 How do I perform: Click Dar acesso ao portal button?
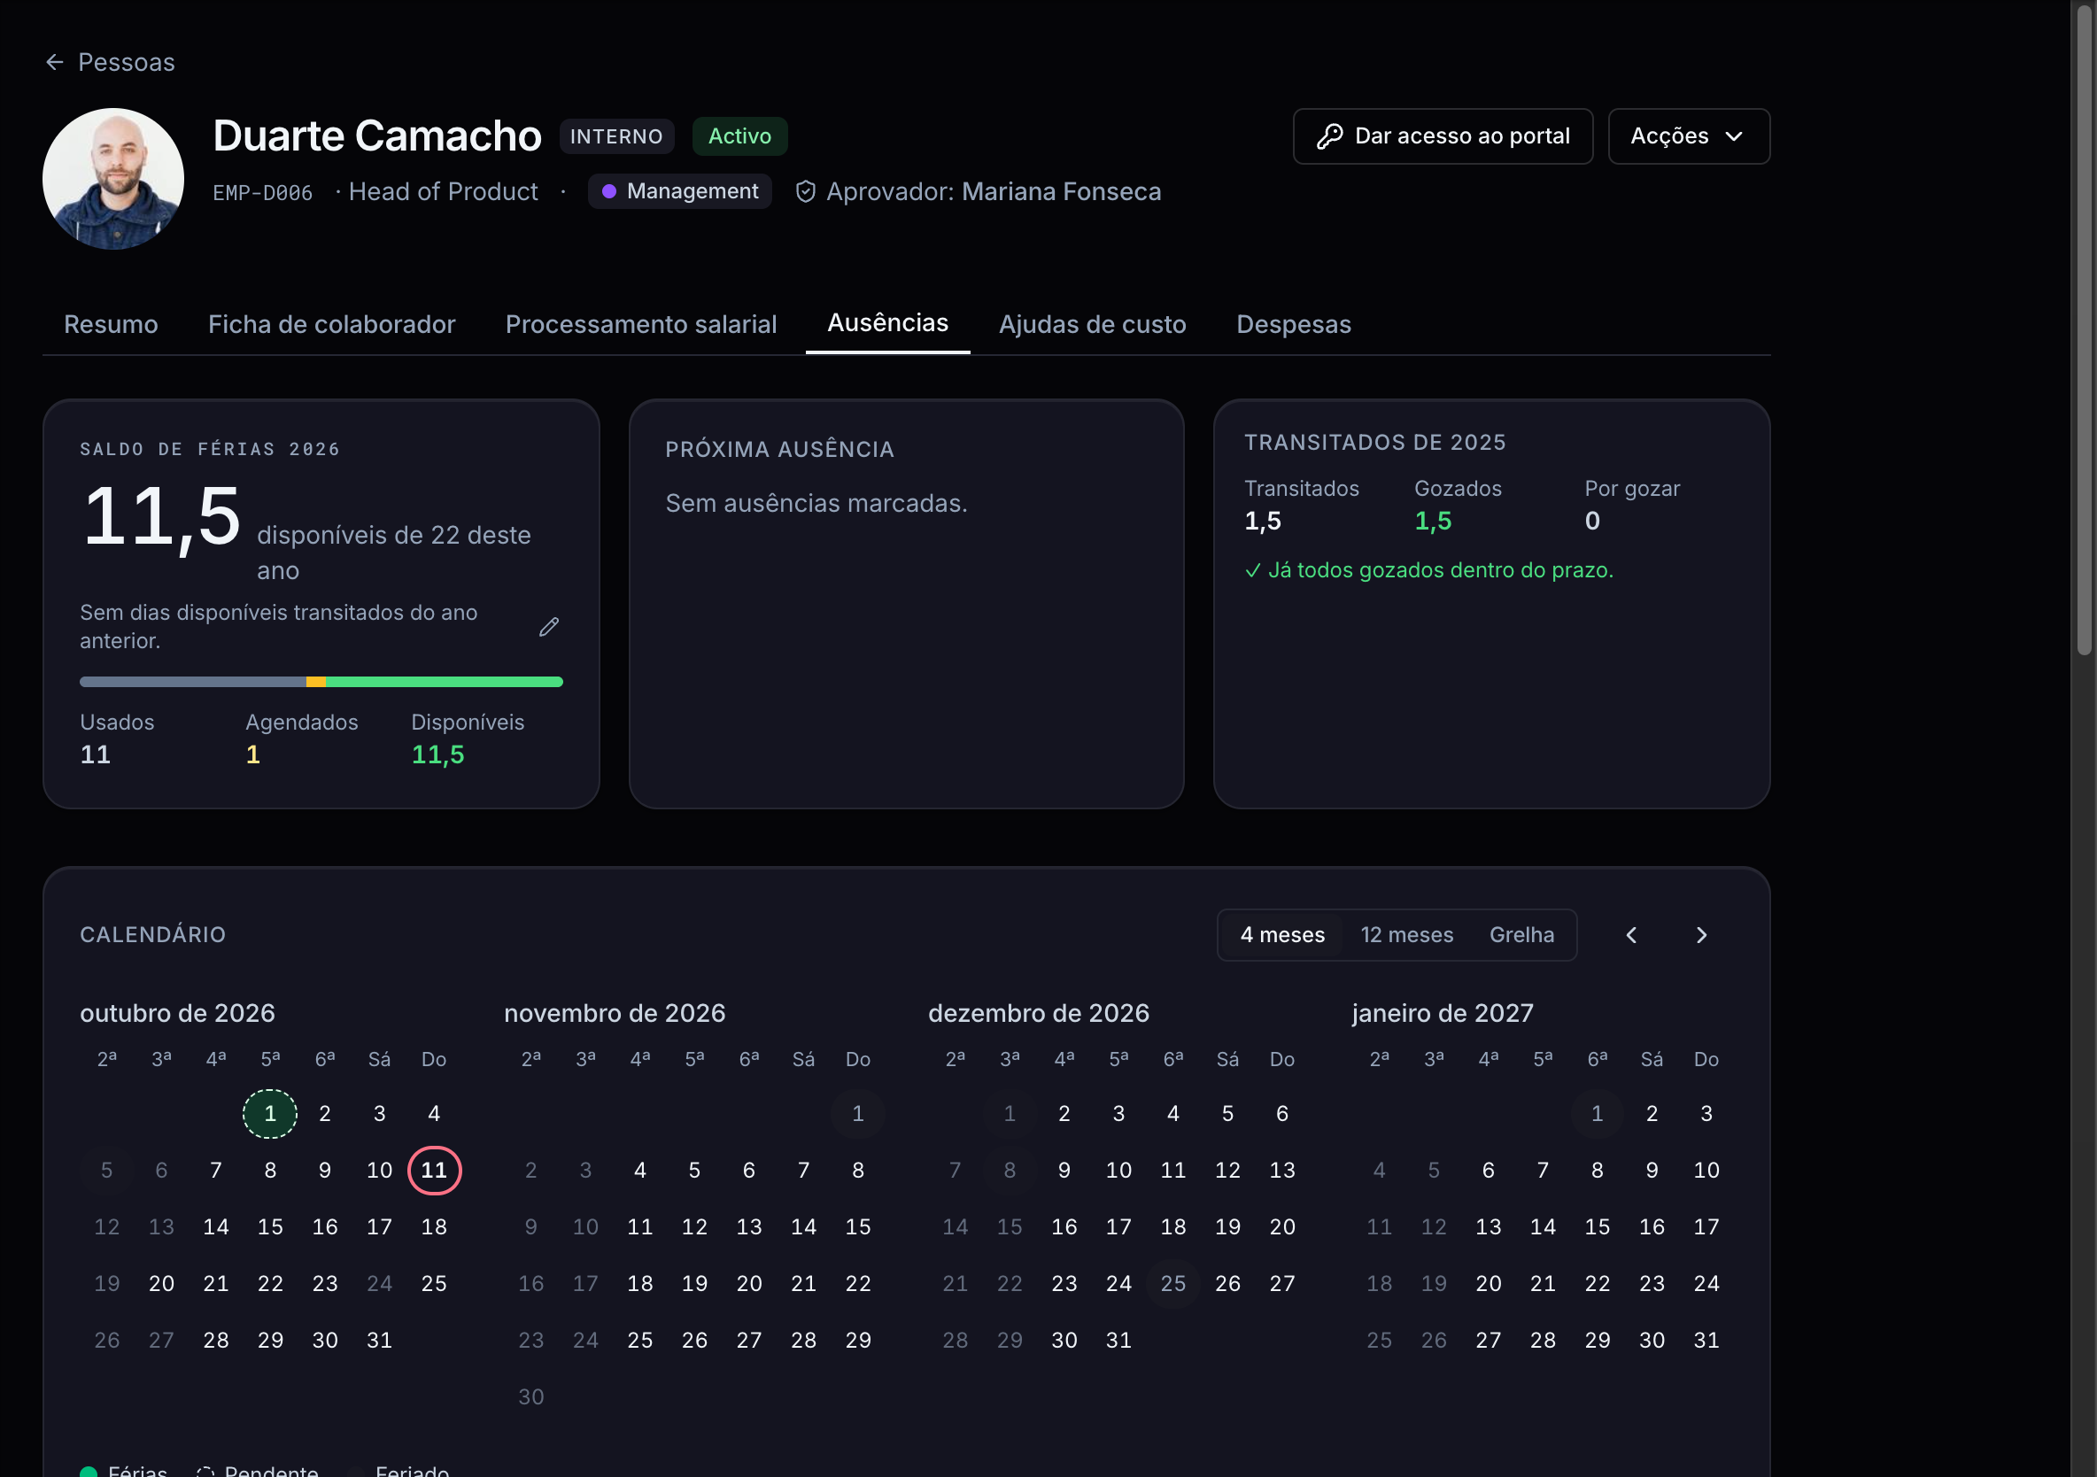1443,136
